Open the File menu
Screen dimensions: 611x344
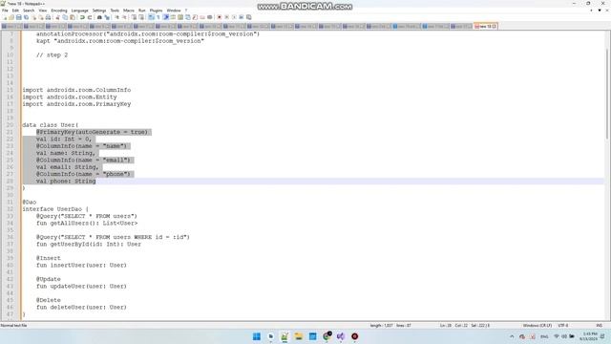pyautogui.click(x=5, y=11)
